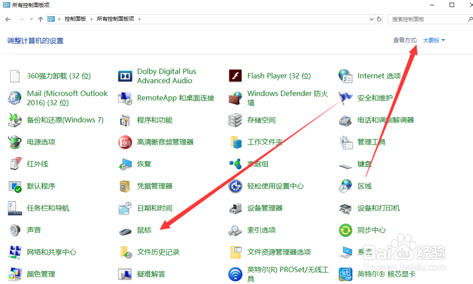Open the 程序和功能 icon

coord(125,120)
